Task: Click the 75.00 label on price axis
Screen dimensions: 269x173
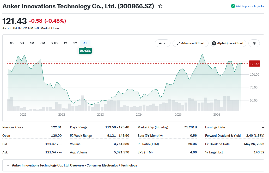Action: click(254, 87)
